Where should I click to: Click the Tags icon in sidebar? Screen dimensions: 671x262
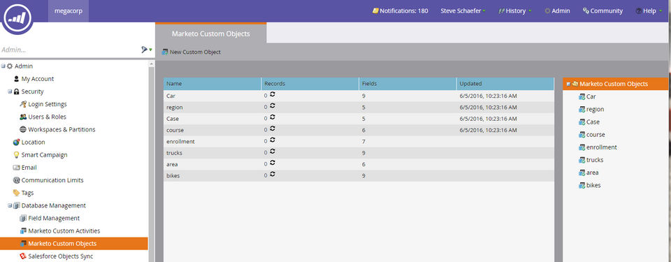(x=16, y=193)
